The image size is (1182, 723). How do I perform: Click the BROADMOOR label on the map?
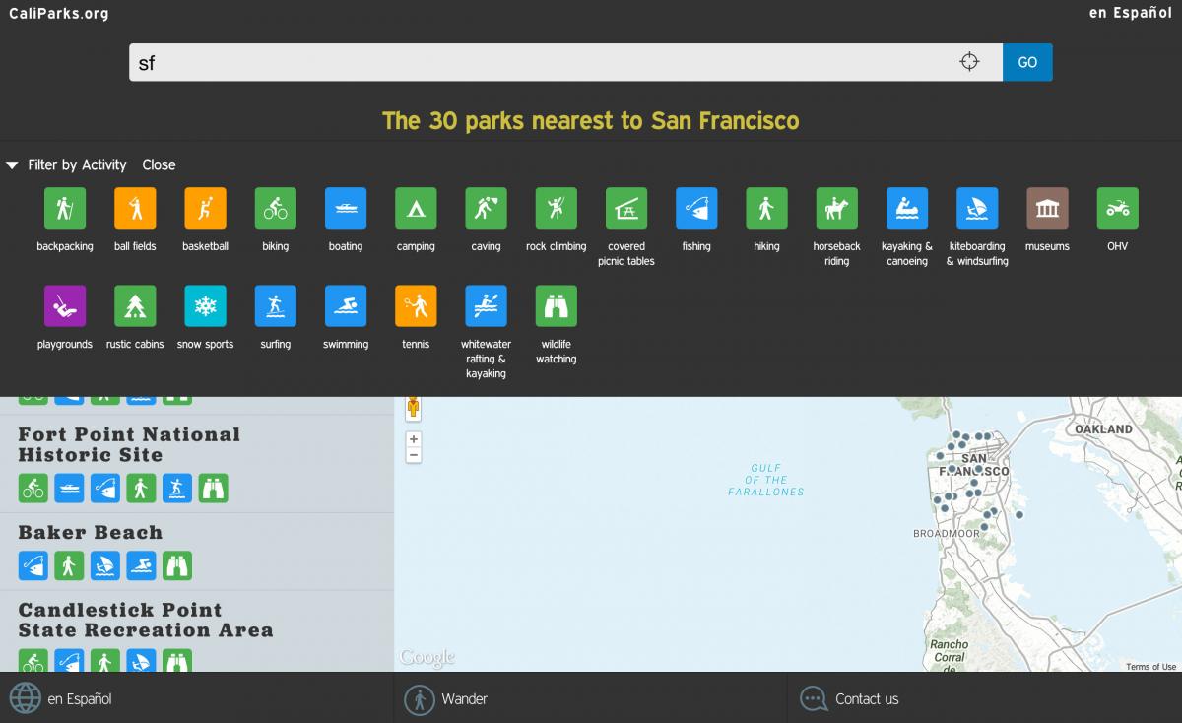click(947, 533)
